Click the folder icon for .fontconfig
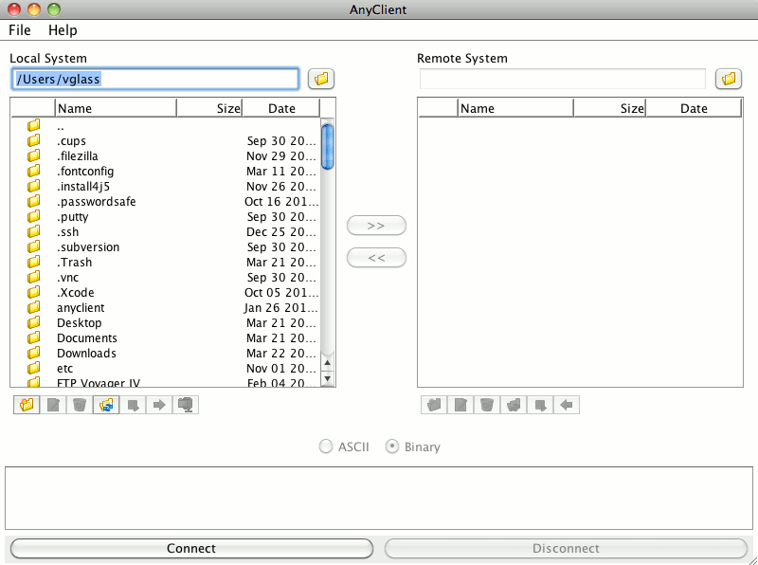The height and width of the screenshot is (565, 758). tap(34, 171)
